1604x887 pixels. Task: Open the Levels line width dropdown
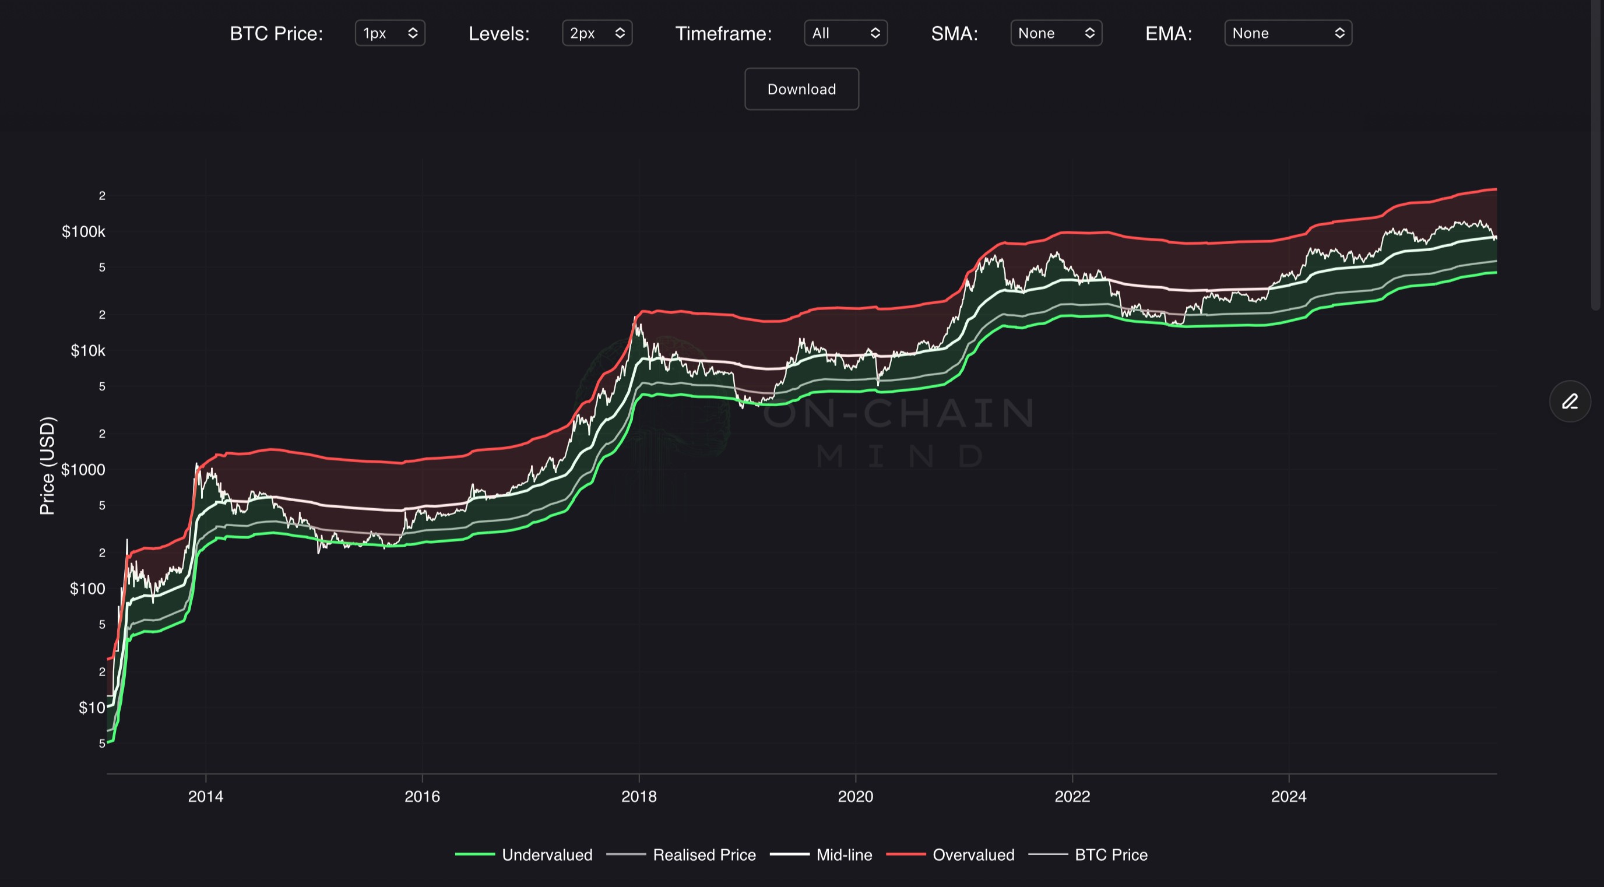click(596, 33)
